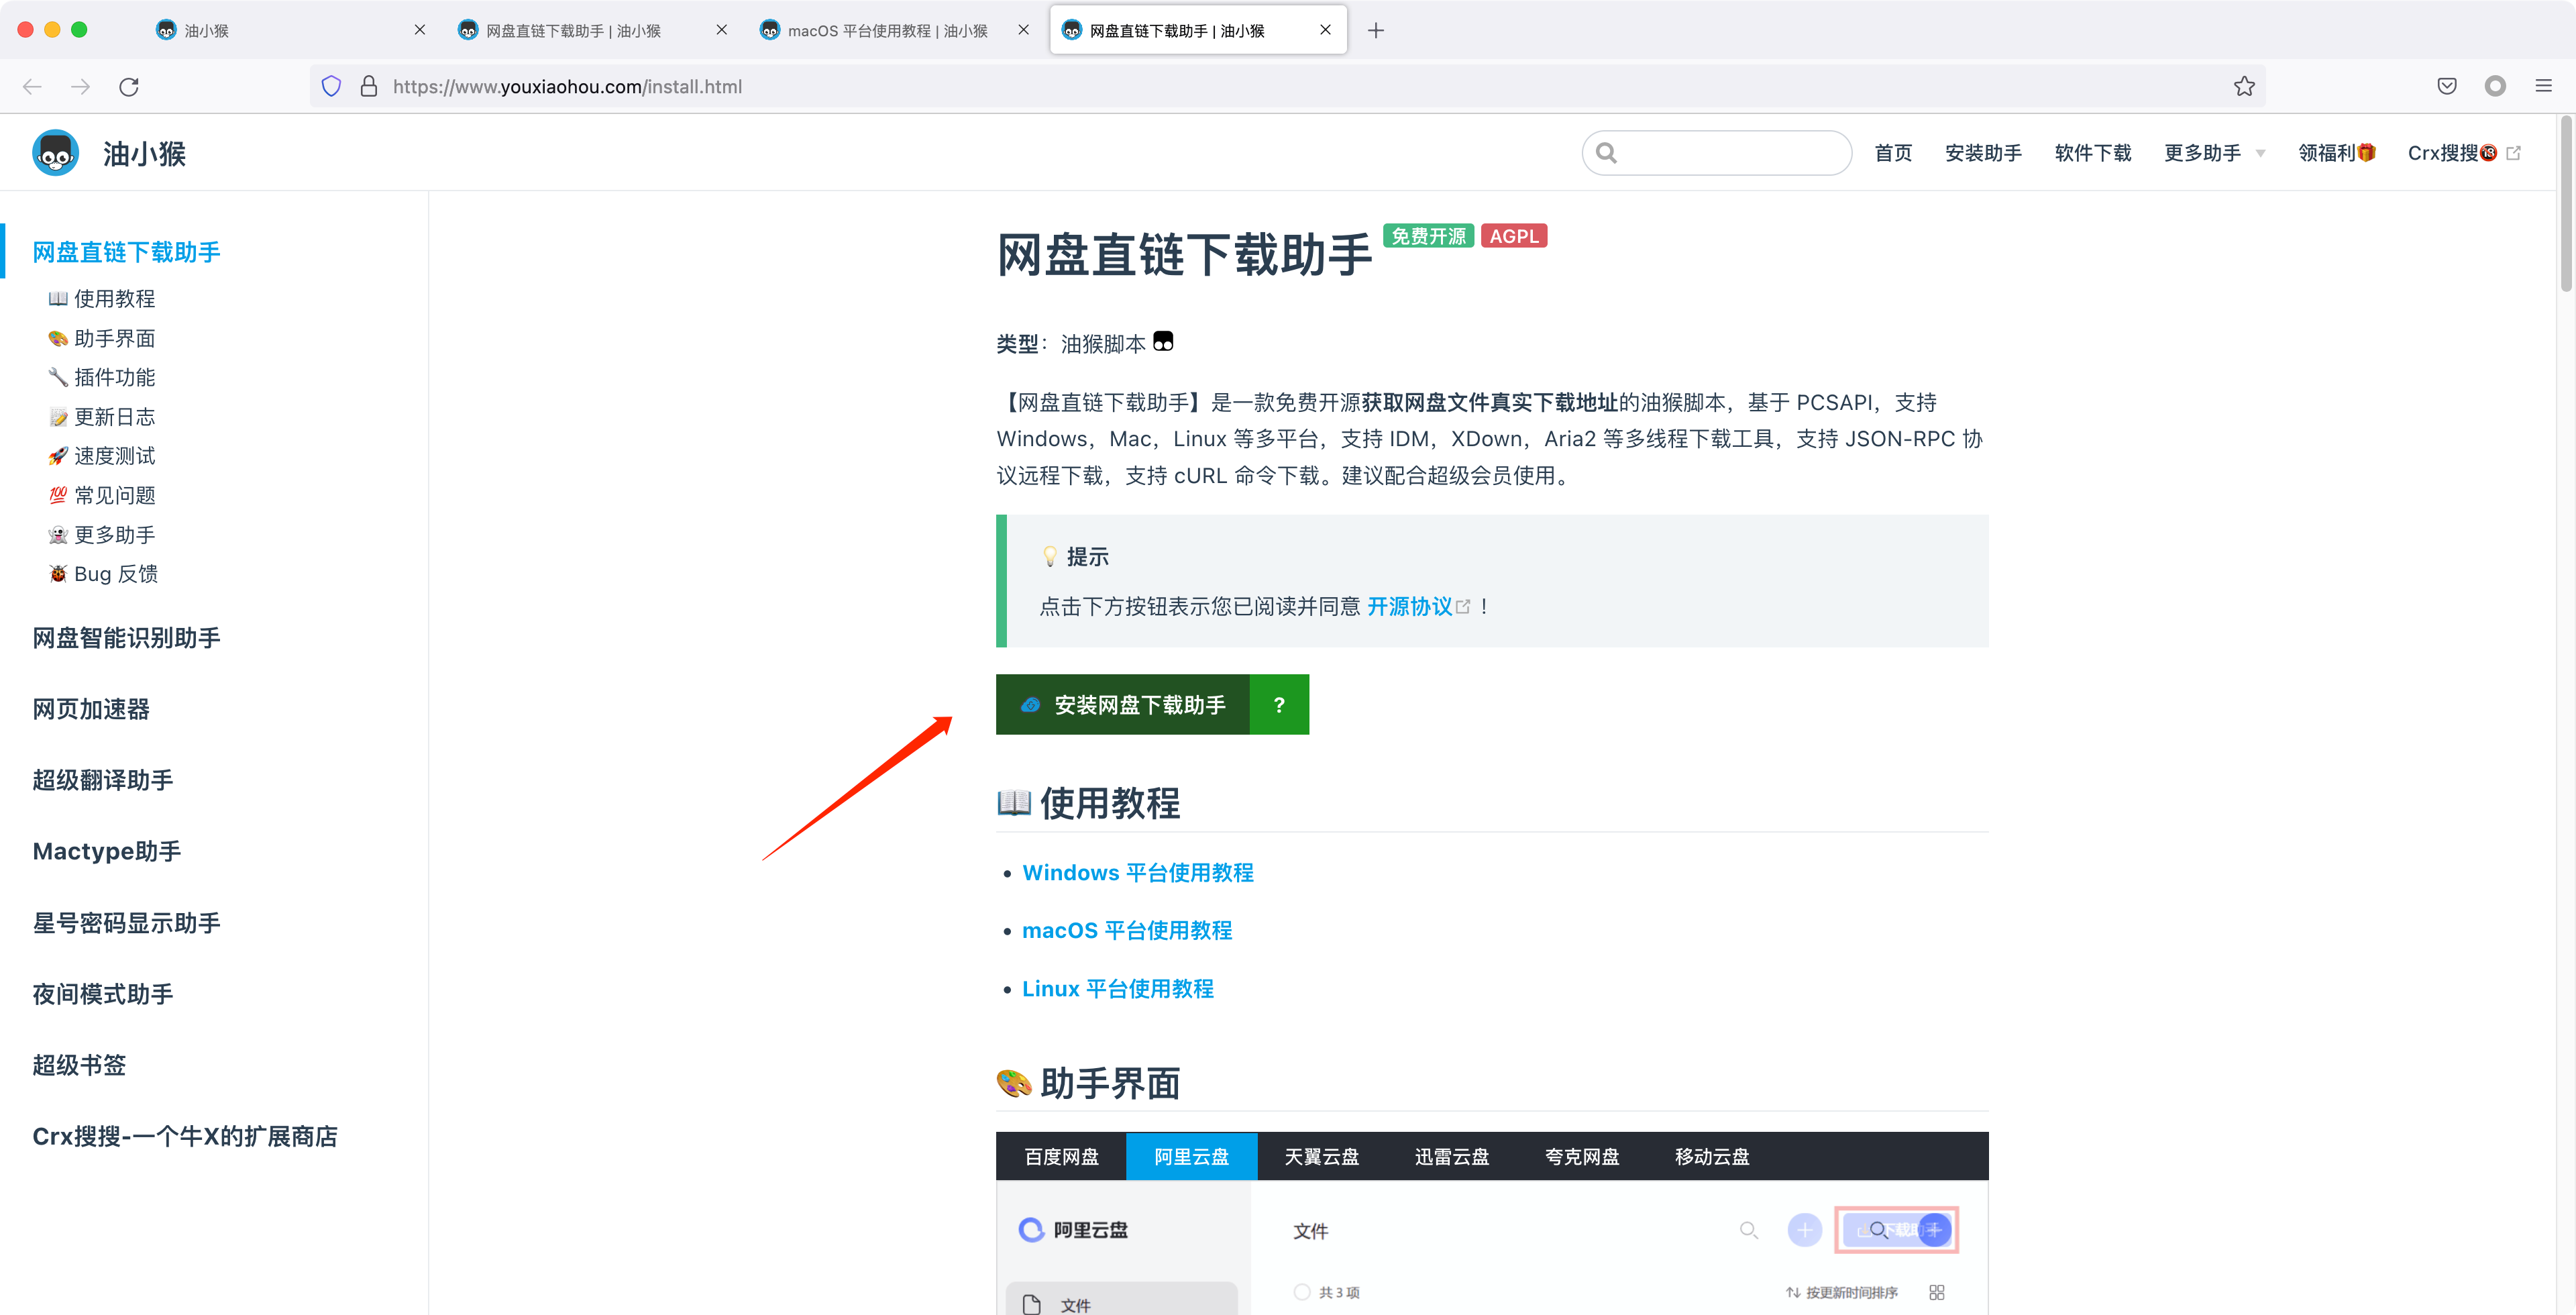This screenshot has height=1315, width=2576.
Task: Click the round extension icon in the toolbar
Action: pos(2495,87)
